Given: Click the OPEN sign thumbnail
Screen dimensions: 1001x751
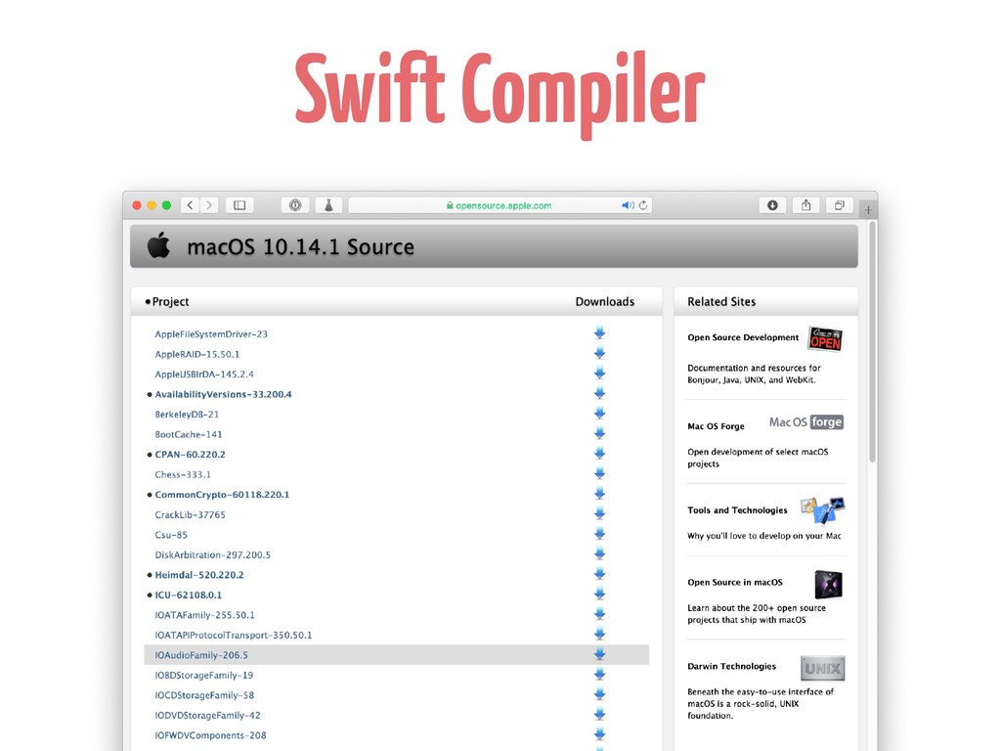Looking at the screenshot, I should (825, 338).
